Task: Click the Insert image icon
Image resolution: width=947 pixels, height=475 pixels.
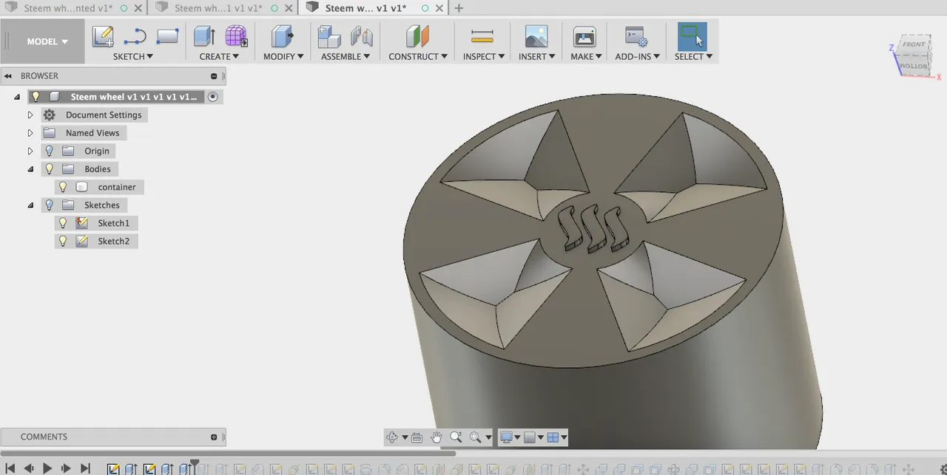Action: pyautogui.click(x=536, y=36)
